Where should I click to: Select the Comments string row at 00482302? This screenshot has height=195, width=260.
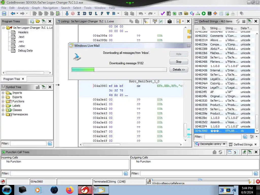tap(224, 36)
